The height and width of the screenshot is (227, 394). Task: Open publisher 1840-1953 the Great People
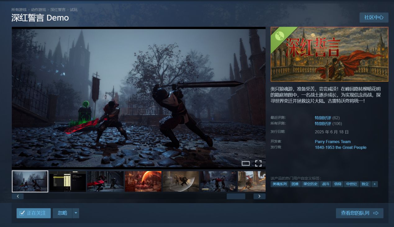click(x=341, y=147)
